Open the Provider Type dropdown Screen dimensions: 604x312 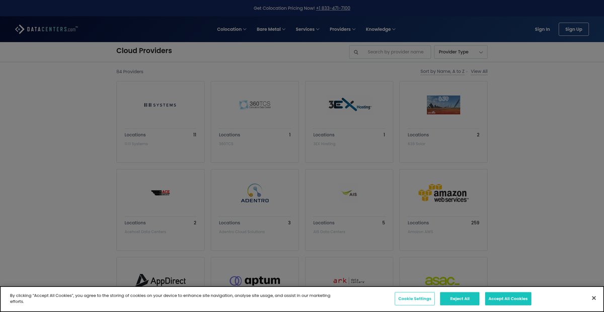pyautogui.click(x=461, y=52)
